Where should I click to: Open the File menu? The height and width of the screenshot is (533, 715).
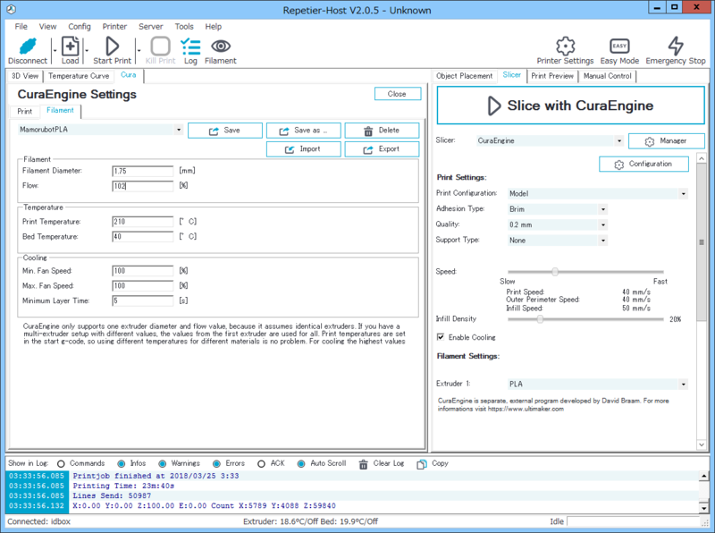[x=21, y=27]
